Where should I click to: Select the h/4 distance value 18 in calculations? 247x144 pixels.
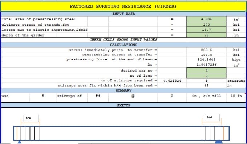(206, 85)
